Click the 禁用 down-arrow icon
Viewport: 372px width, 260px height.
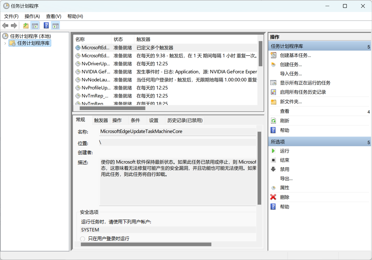coord(273,169)
